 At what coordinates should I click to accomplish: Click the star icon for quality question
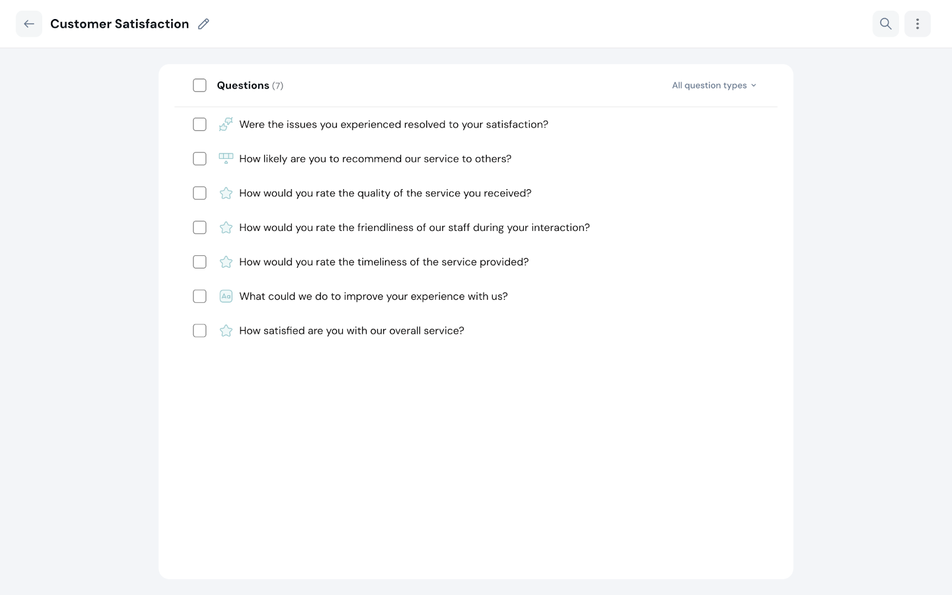tap(226, 193)
